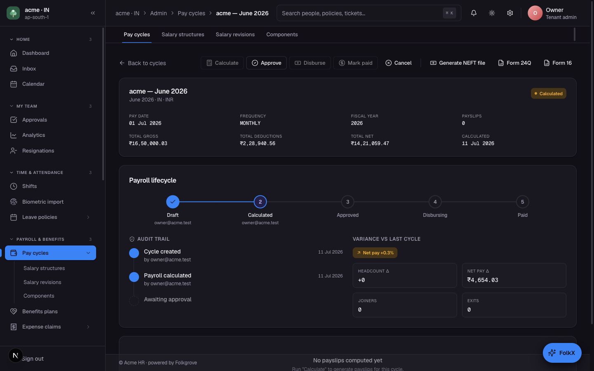Open Benefits plans in sidebar

(50, 312)
